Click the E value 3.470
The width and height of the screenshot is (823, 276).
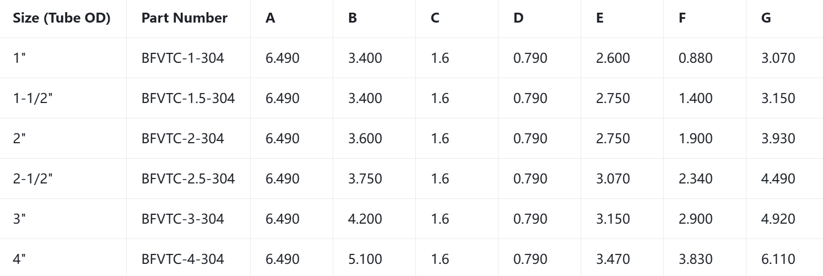tap(613, 259)
